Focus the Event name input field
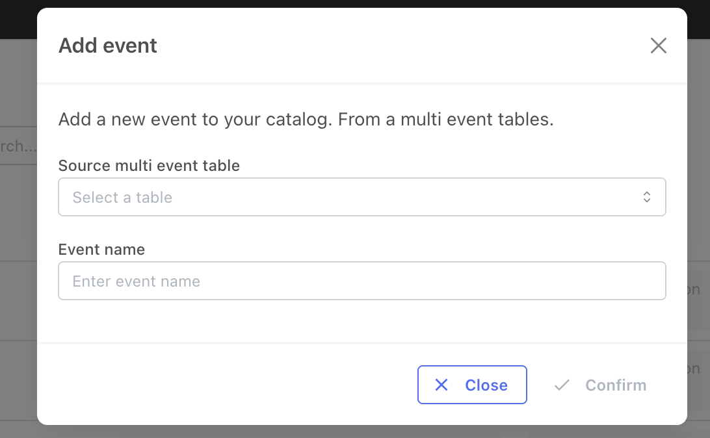This screenshot has height=438, width=710. point(362,281)
